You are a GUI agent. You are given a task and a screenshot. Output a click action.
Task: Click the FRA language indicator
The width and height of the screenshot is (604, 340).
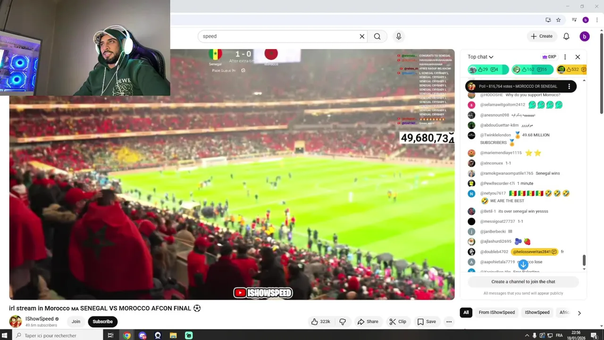[559, 335]
